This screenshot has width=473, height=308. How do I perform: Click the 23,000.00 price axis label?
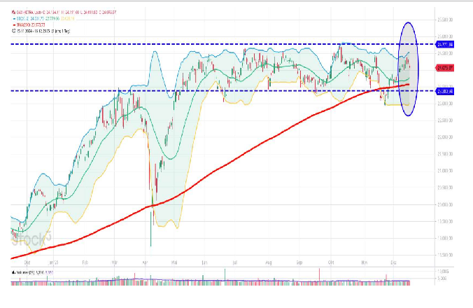point(445,104)
